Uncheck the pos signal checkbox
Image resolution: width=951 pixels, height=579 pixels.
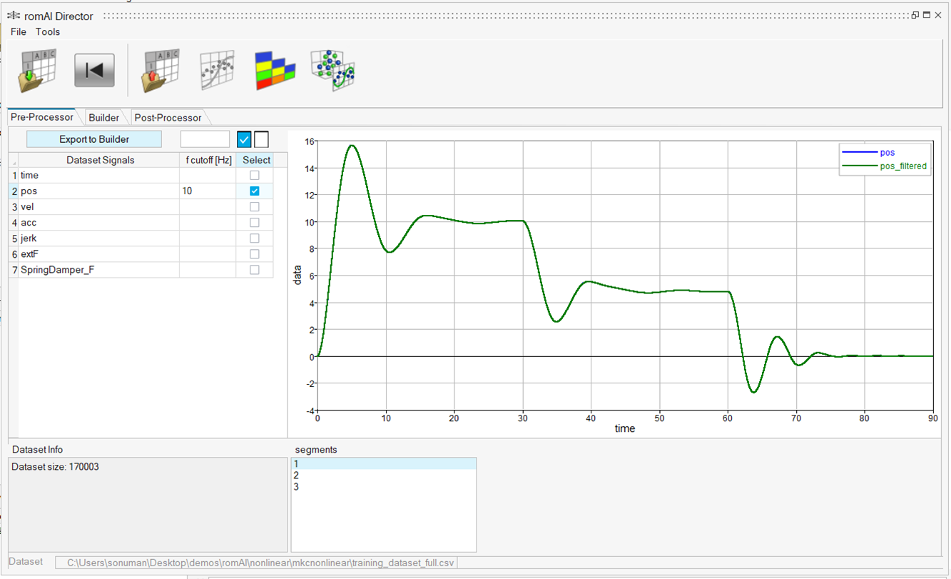coord(255,191)
